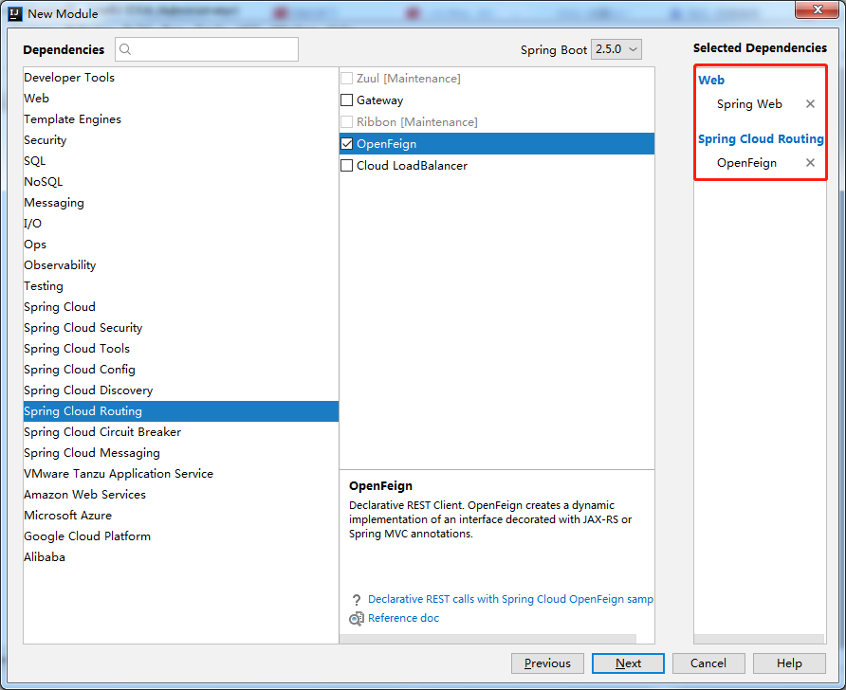Click the bold OpenFeign title in description pane
The width and height of the screenshot is (846, 690).
380,486
